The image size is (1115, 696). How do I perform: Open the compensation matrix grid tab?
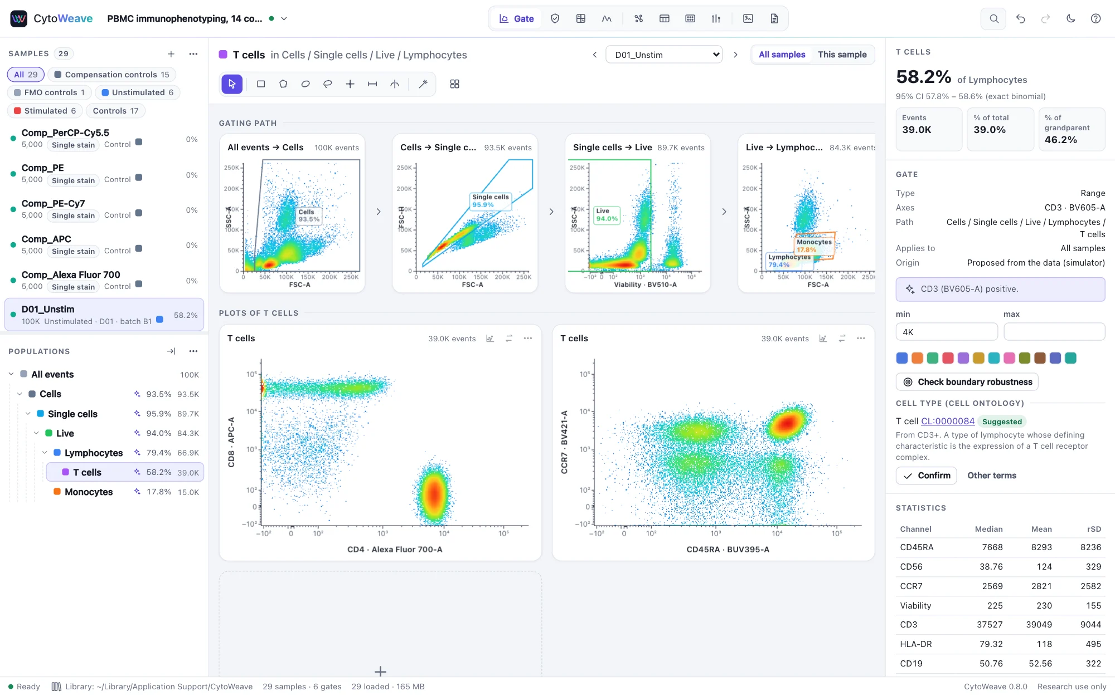point(581,18)
